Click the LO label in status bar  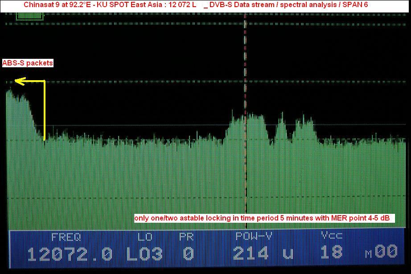pos(145,237)
